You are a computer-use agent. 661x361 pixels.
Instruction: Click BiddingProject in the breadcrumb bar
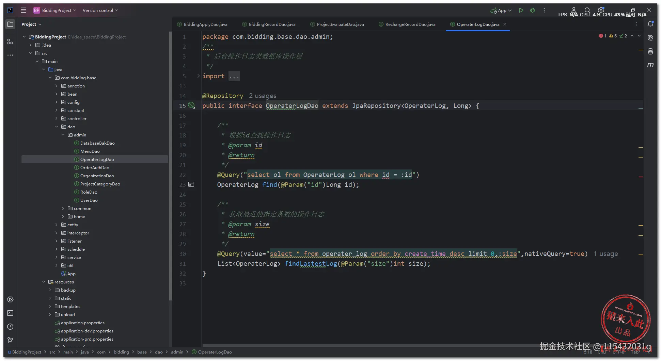[25, 352]
